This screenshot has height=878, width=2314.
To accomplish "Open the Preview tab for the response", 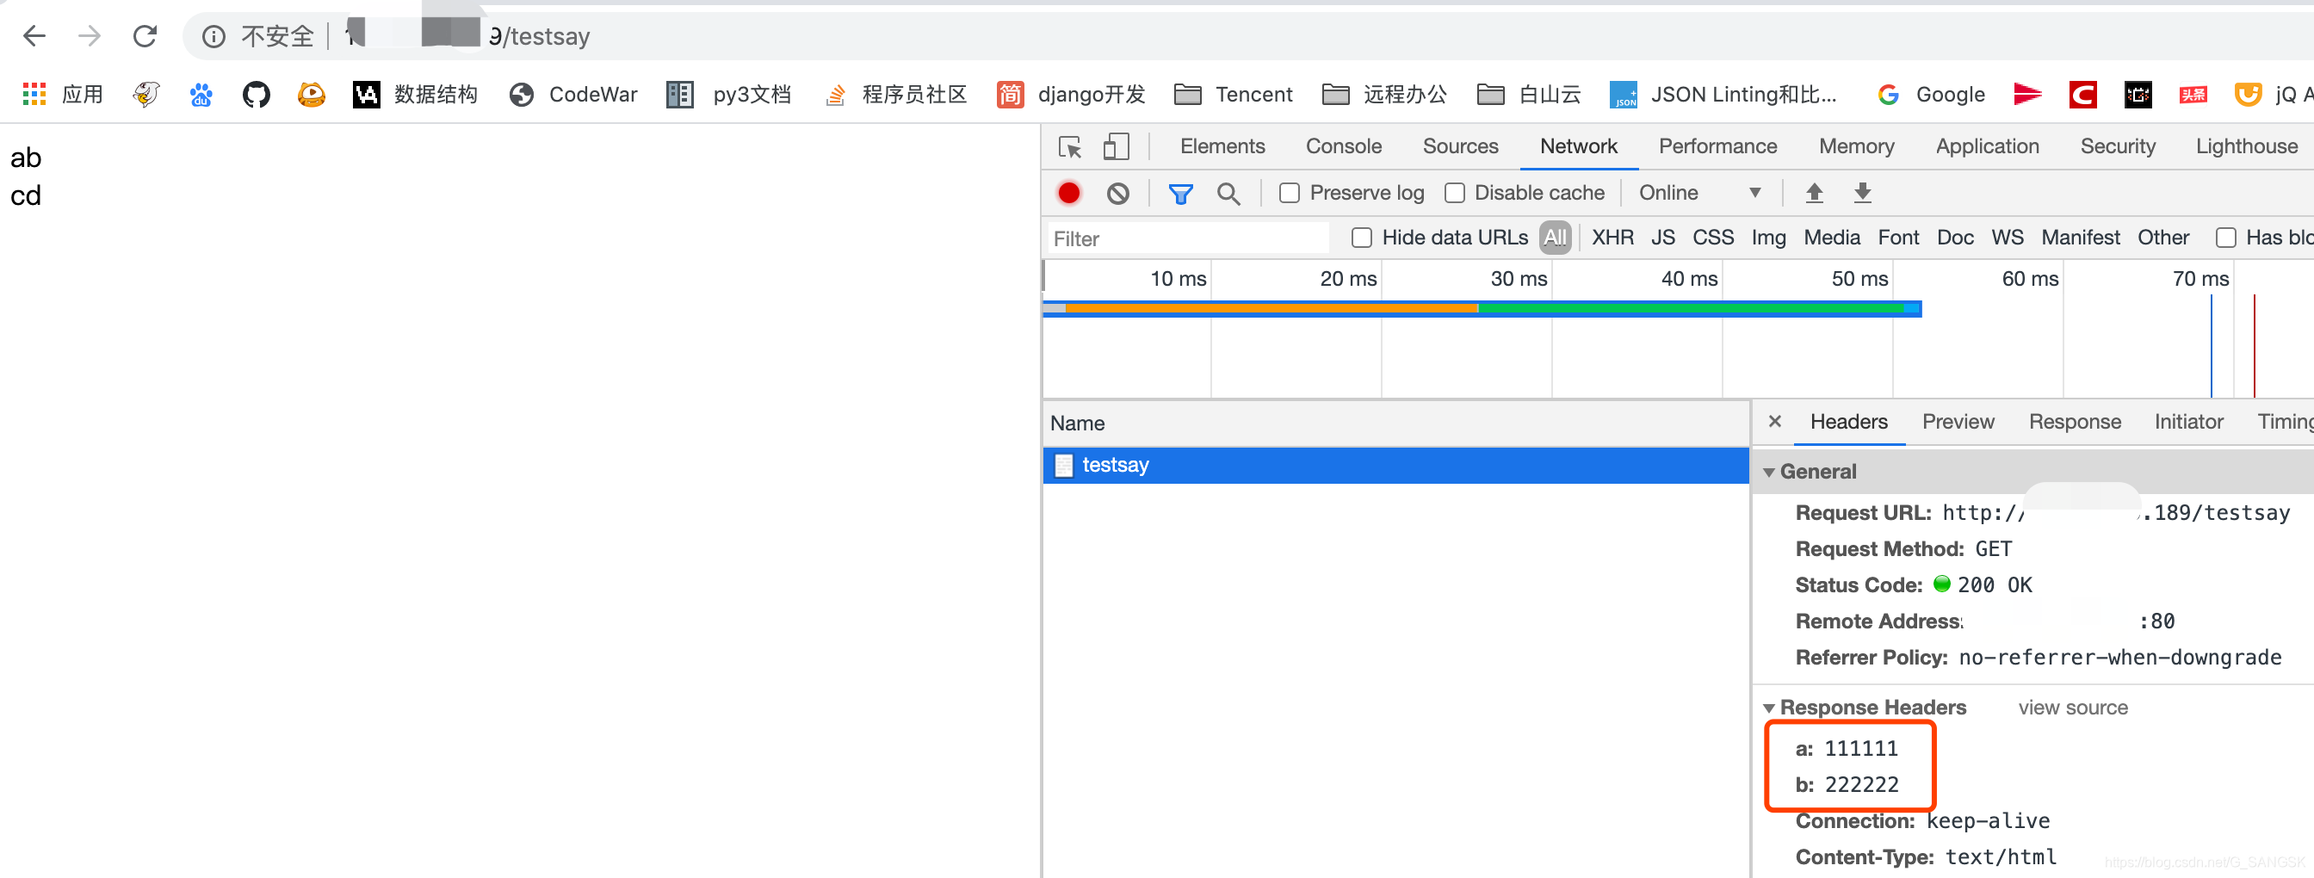I will [1958, 421].
